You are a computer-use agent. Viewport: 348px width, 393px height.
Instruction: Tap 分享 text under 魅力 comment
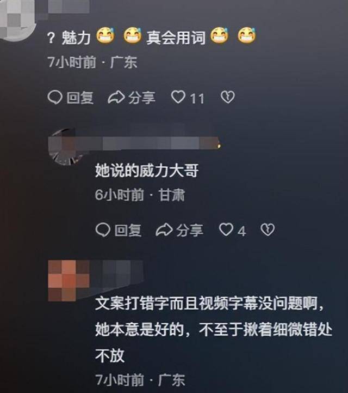(x=142, y=98)
